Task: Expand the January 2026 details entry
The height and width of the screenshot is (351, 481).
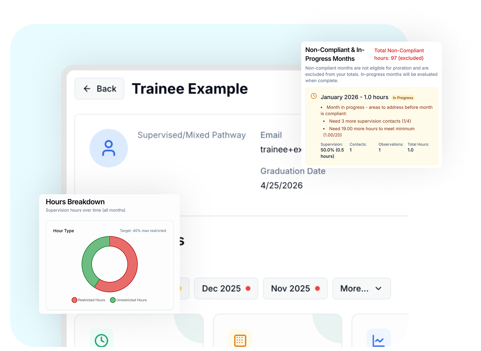Action: tap(354, 97)
